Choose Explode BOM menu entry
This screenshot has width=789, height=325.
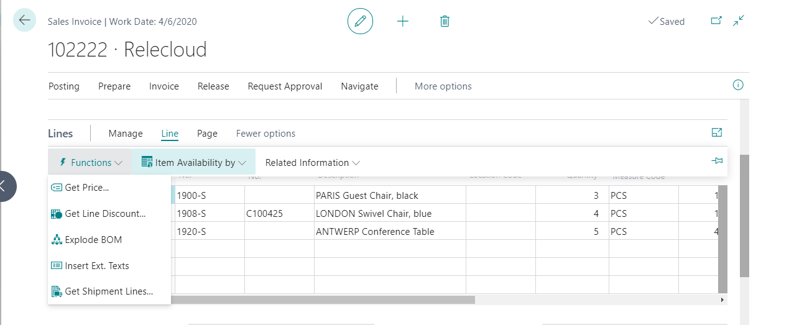[93, 240]
